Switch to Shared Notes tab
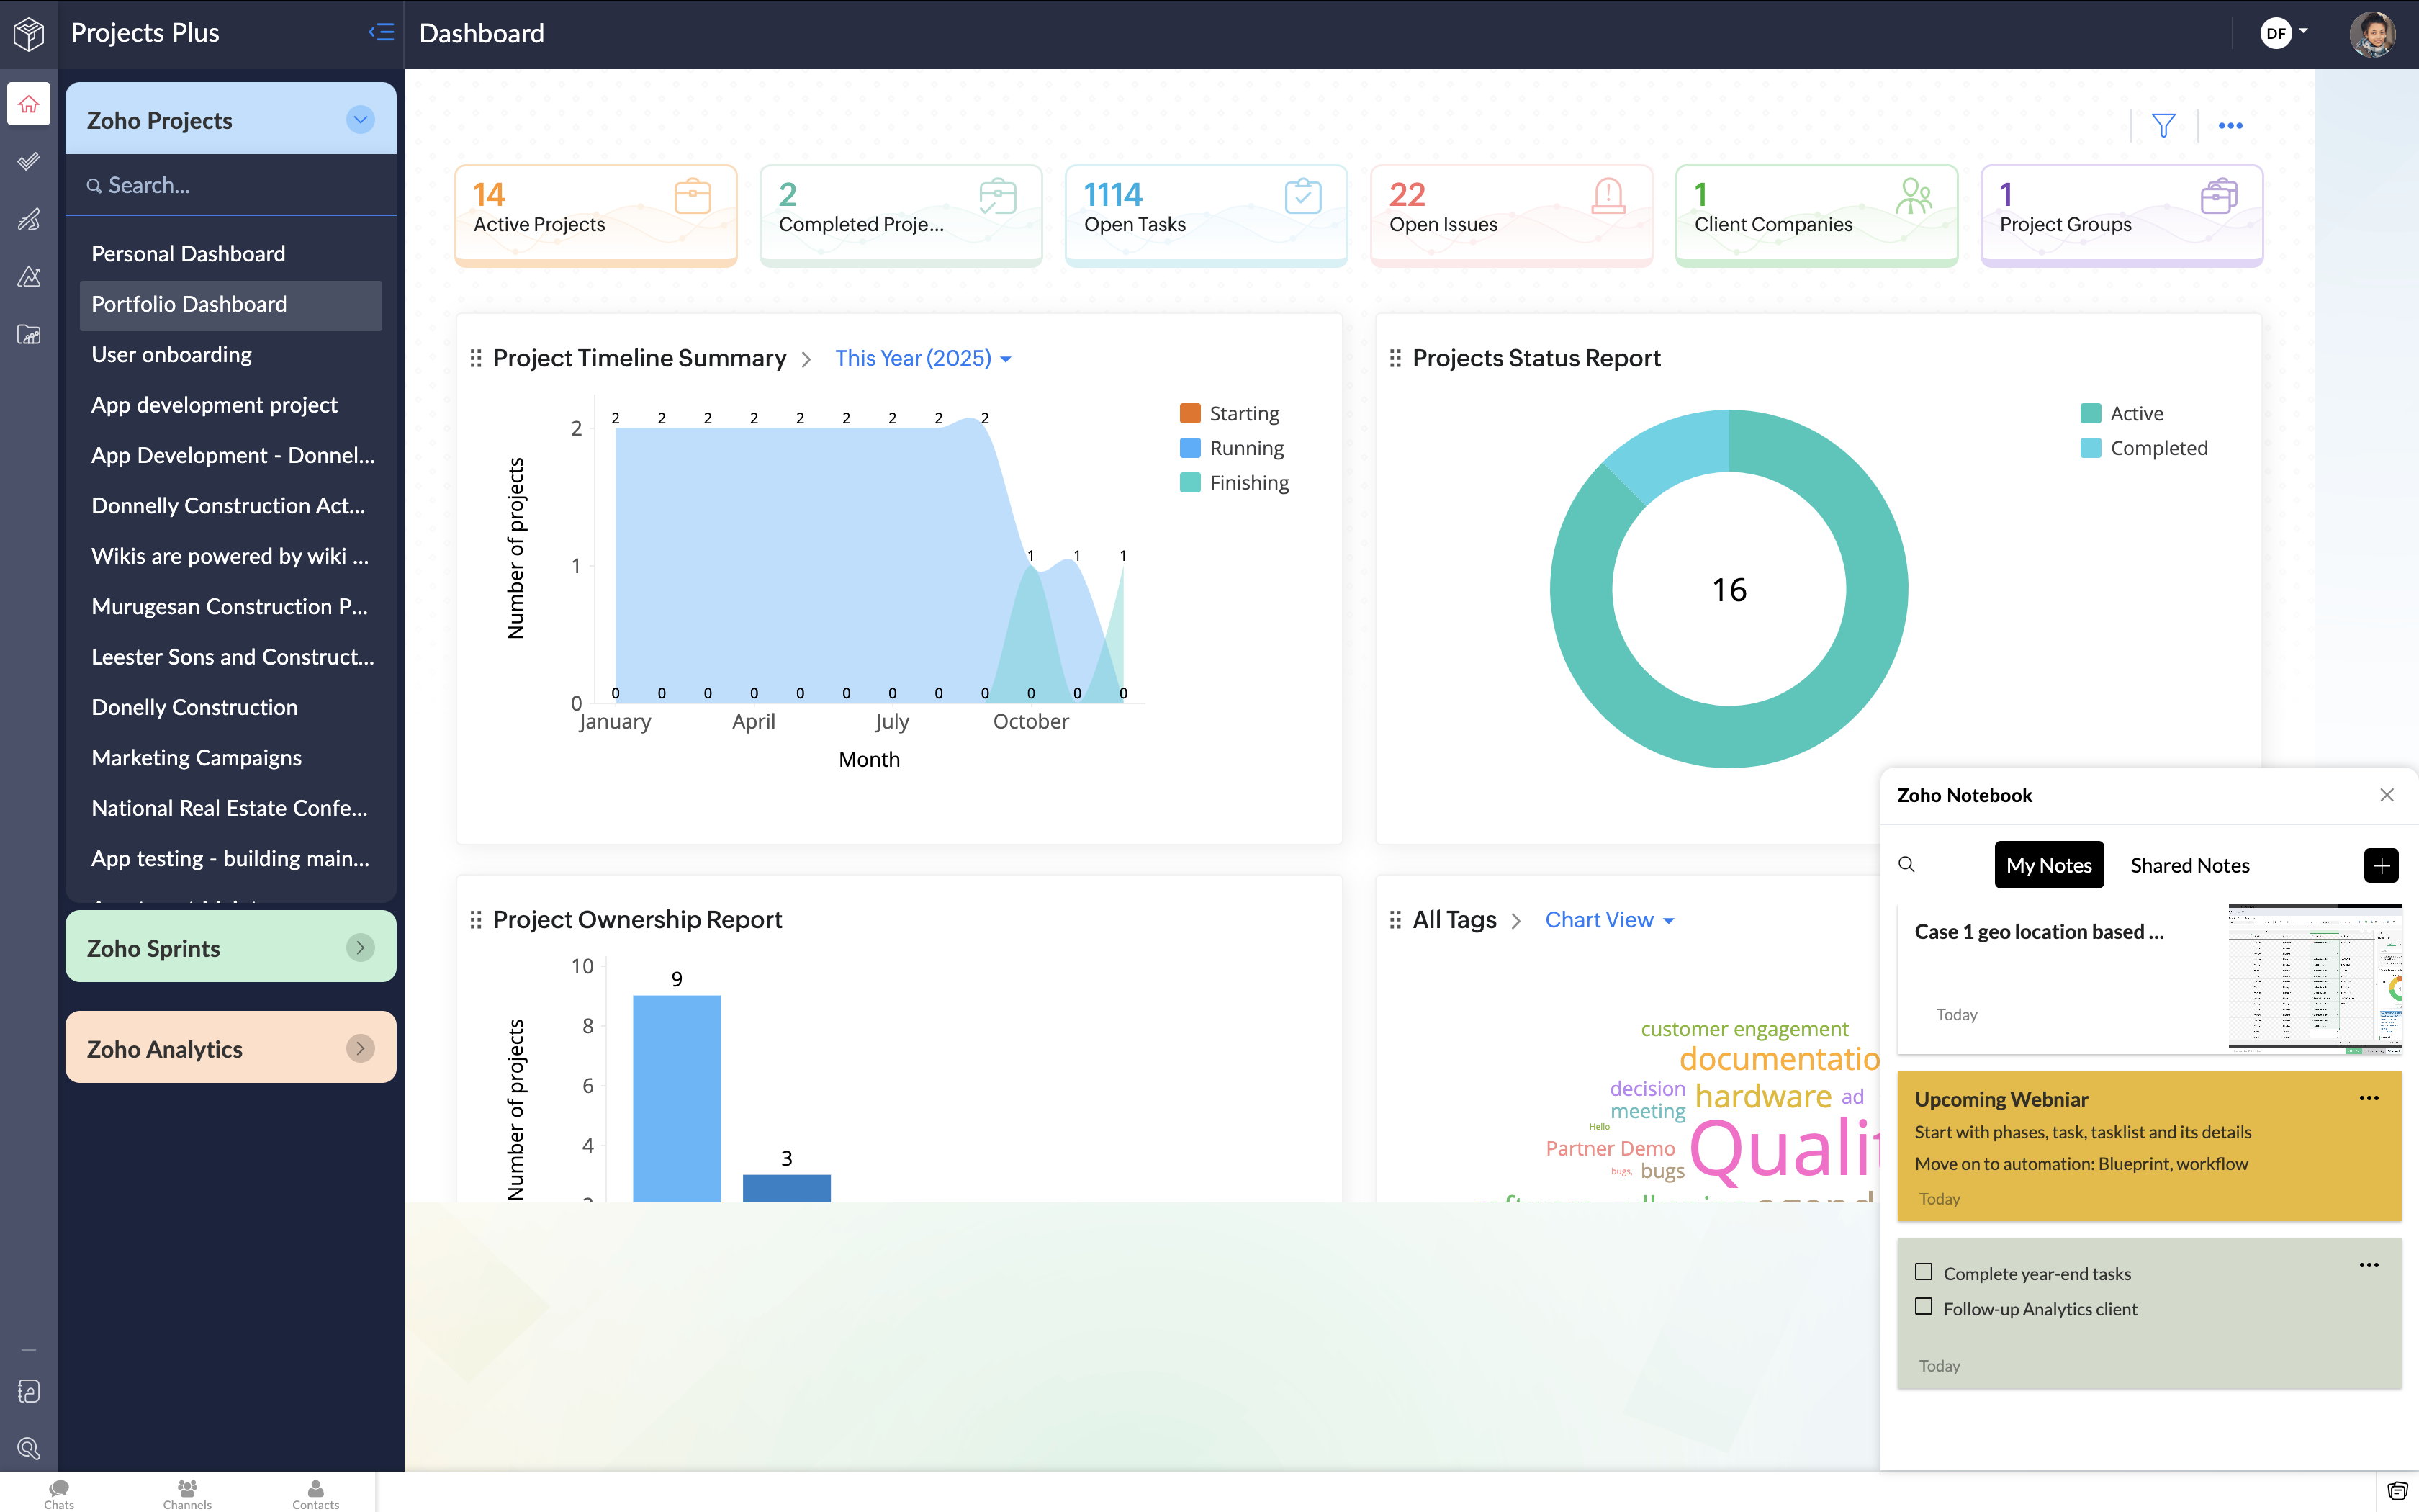The height and width of the screenshot is (1512, 2419). [2189, 865]
